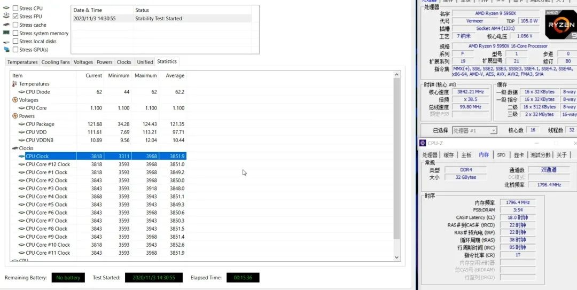
Task: Enable the Stress cache checkbox
Action: click(x=15, y=25)
